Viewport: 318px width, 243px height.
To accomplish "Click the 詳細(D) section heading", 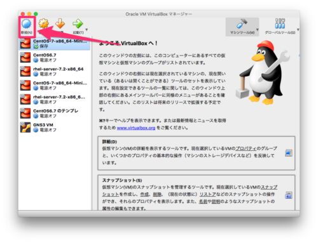I will 109,141.
